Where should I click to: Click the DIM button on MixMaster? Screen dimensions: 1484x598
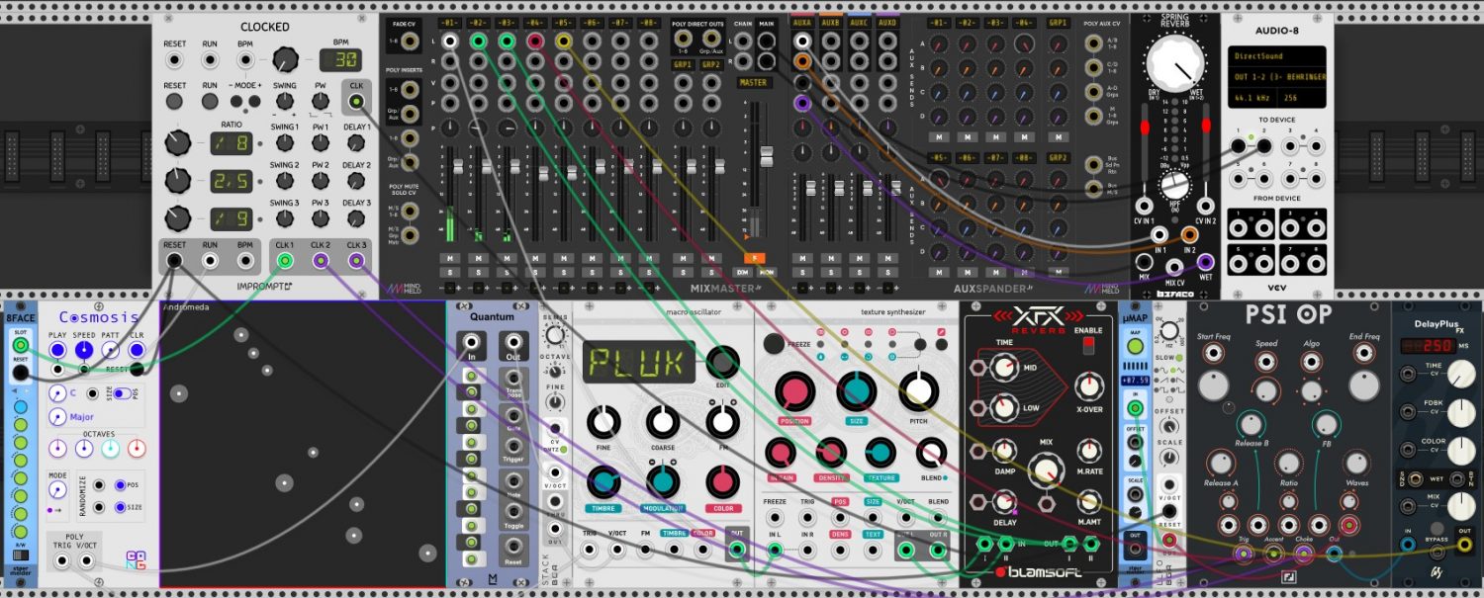(x=743, y=271)
